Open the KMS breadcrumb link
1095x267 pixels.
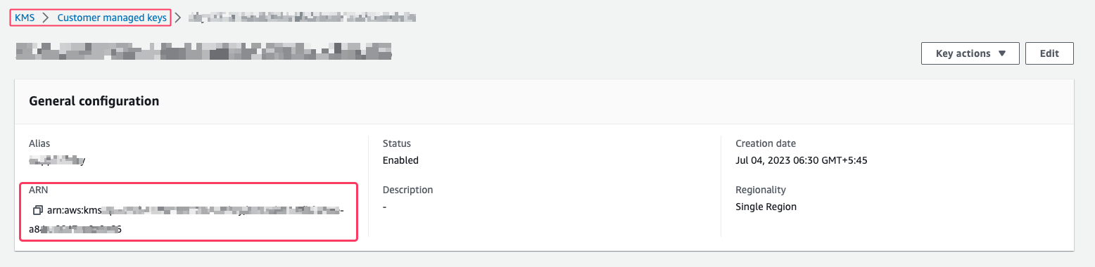pos(25,18)
